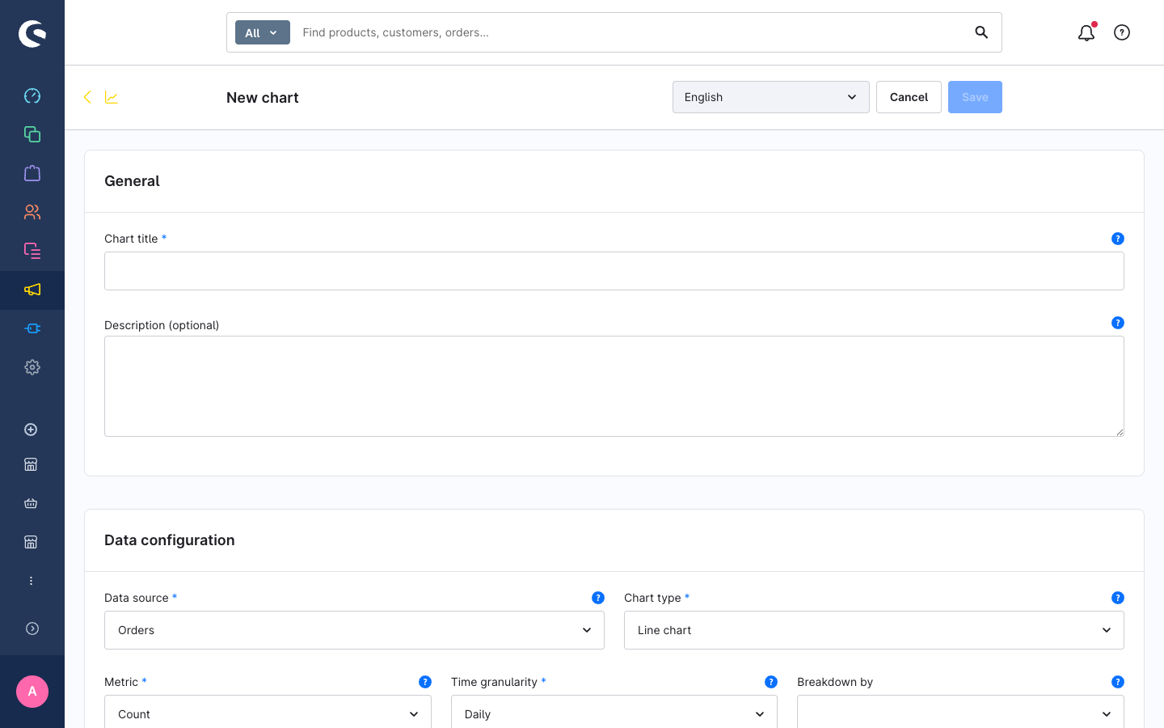Open the help question mark in the header

(x=1122, y=32)
